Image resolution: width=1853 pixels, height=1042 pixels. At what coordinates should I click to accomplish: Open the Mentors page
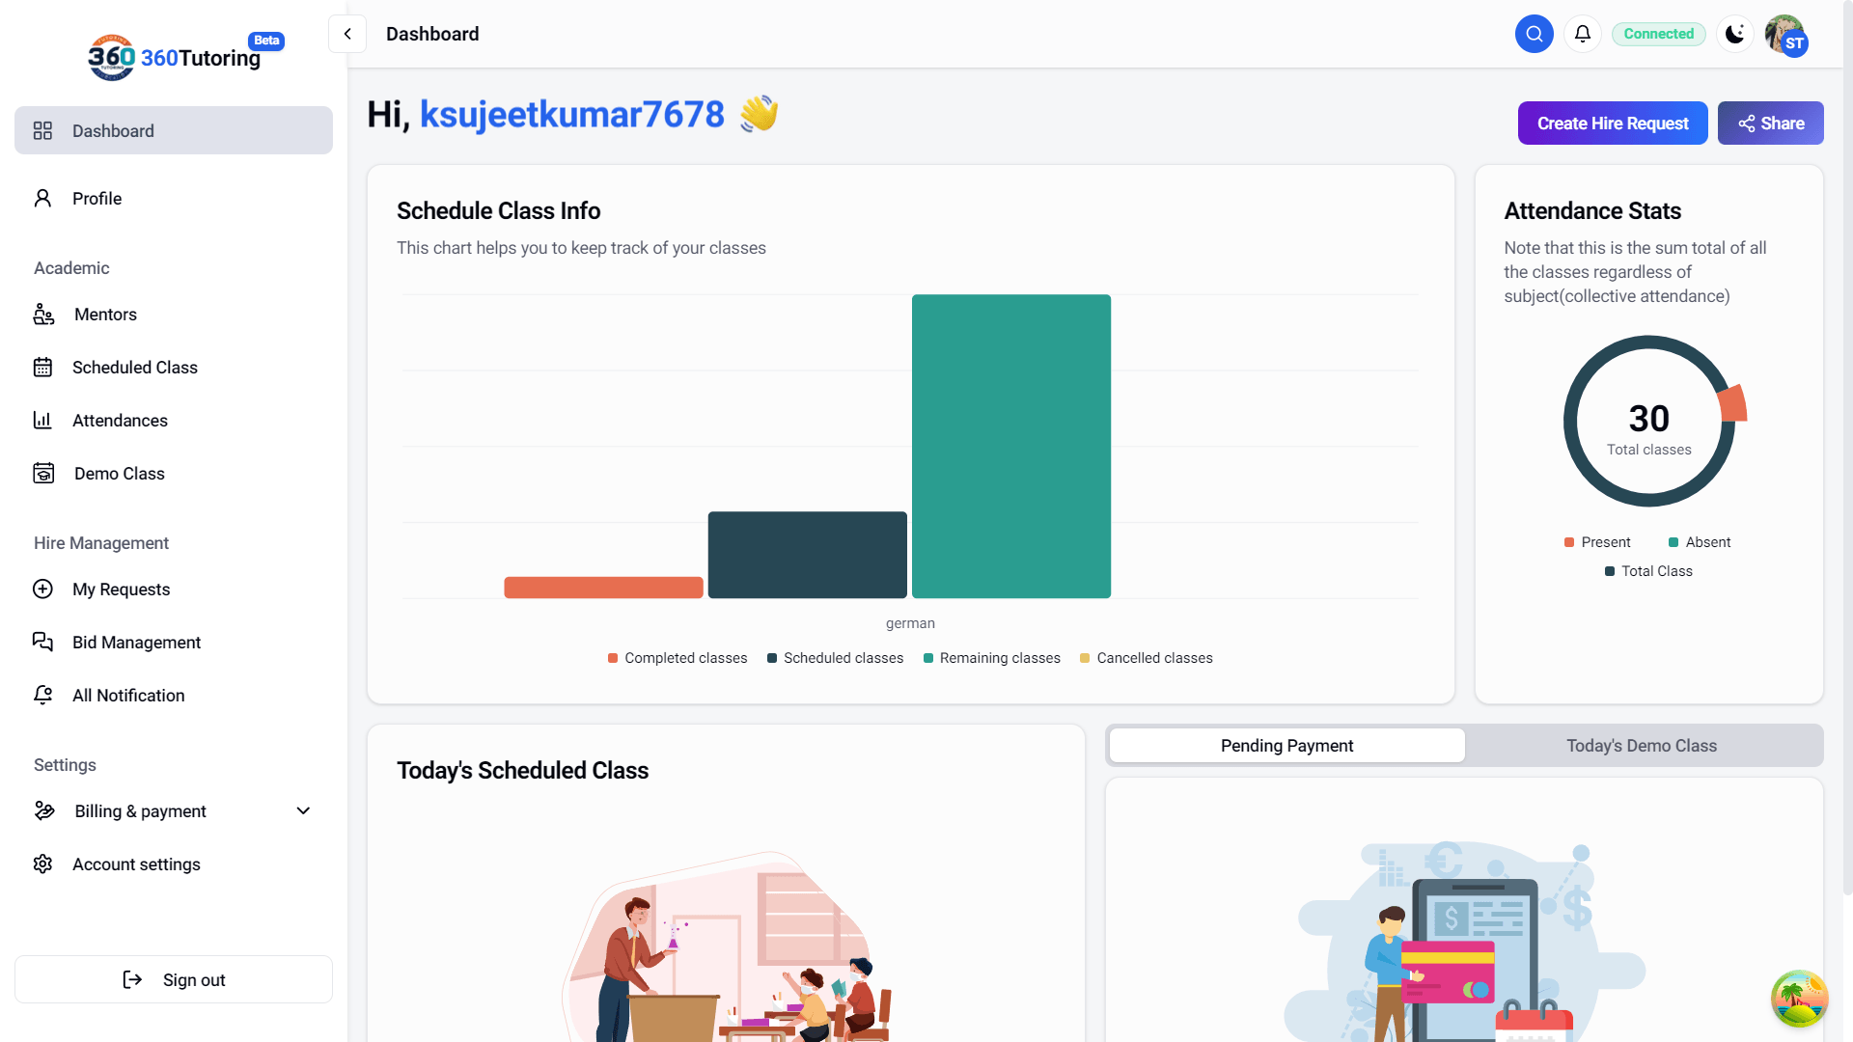tap(105, 315)
